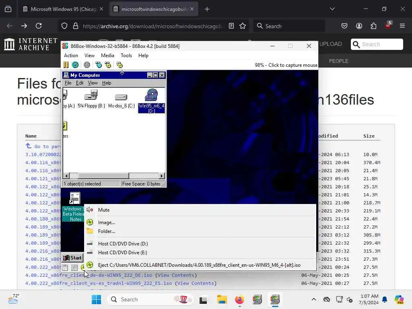The height and width of the screenshot is (309, 412).
Task: Choose Folder... in the CD-ROM context menu
Action: pyautogui.click(x=200, y=231)
